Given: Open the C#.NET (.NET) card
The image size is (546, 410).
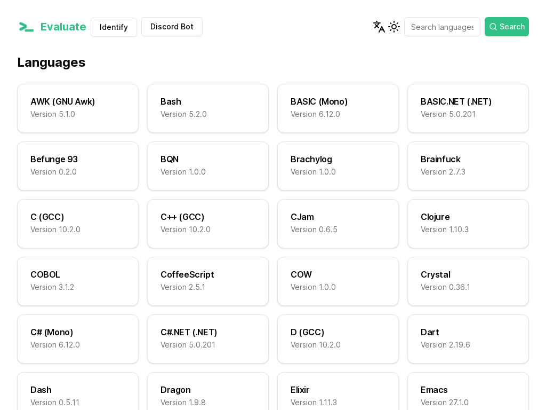Looking at the screenshot, I should click(x=208, y=339).
